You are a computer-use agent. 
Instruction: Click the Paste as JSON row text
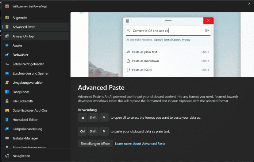[x=142, y=70]
